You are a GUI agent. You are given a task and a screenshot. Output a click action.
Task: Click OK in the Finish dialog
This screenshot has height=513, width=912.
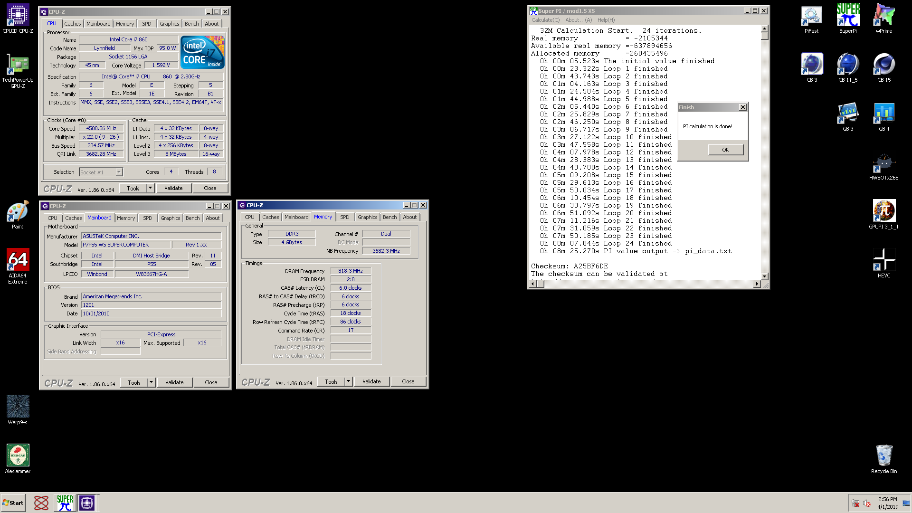(x=725, y=150)
